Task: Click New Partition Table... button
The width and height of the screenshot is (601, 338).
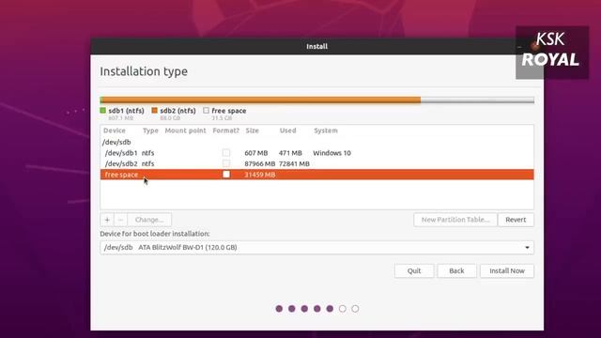Action: coord(455,220)
